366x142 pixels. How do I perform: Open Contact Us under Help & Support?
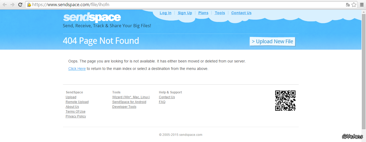pyautogui.click(x=167, y=97)
